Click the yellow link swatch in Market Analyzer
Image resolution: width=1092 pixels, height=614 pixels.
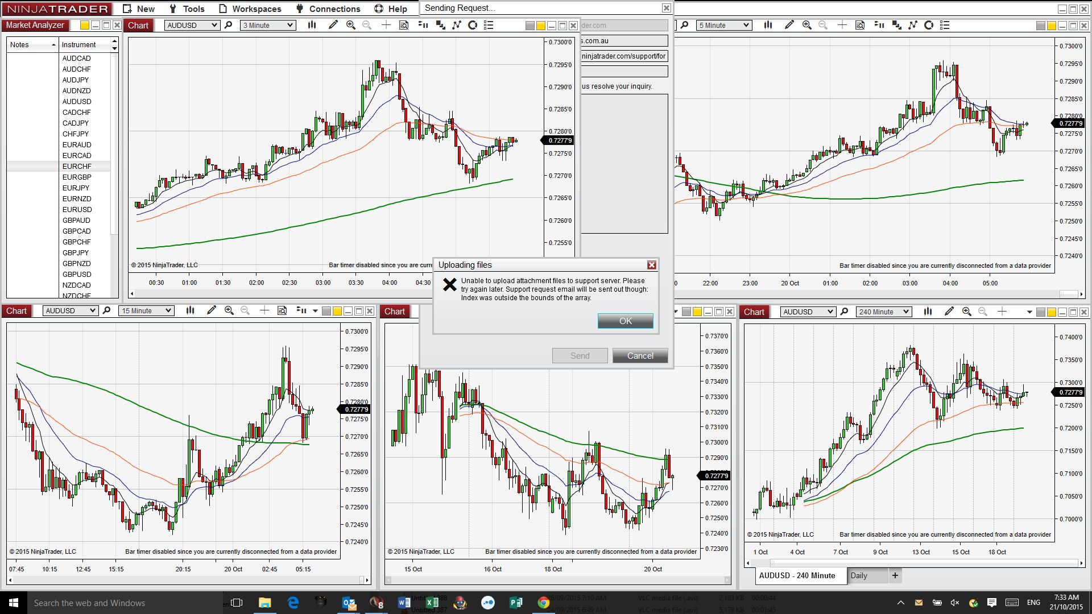[85, 25]
